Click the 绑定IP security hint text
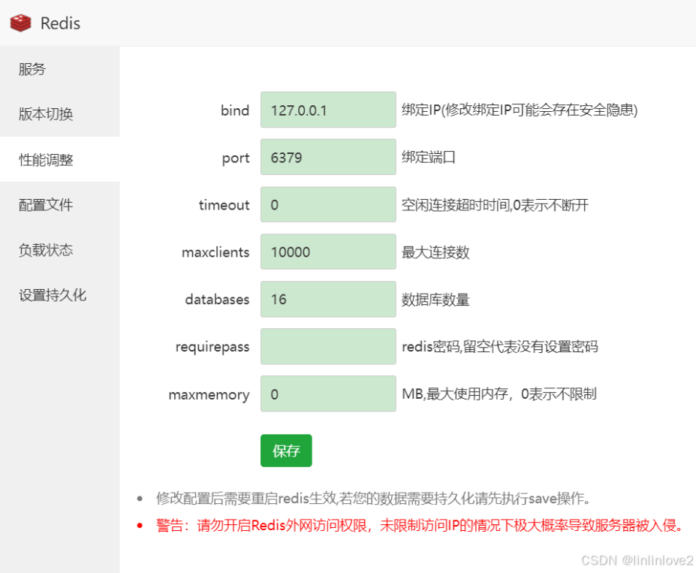Screen dimensions: 696x573 [x=520, y=110]
